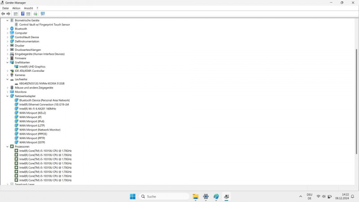Select WAN Miniport (L2TP)
359x202 pixels.
click(32, 126)
